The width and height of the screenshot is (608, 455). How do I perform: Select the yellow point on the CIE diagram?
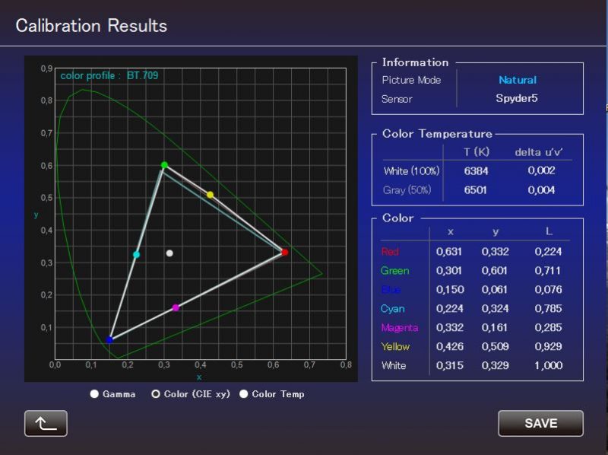(211, 195)
